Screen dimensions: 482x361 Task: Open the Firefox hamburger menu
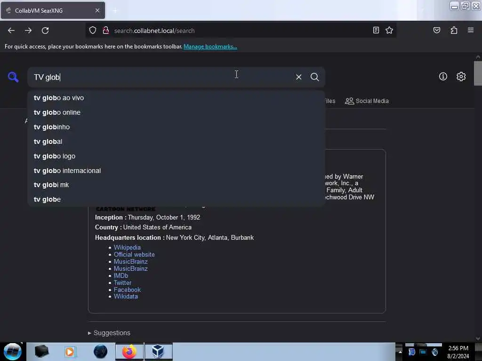(470, 31)
